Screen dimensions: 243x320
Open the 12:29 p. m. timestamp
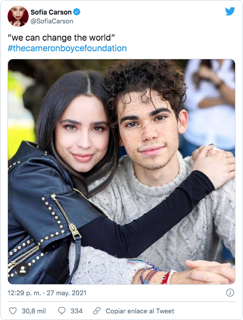[x=24, y=293]
